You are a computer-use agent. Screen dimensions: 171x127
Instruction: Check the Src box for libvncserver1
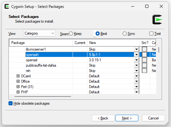coord(144,49)
